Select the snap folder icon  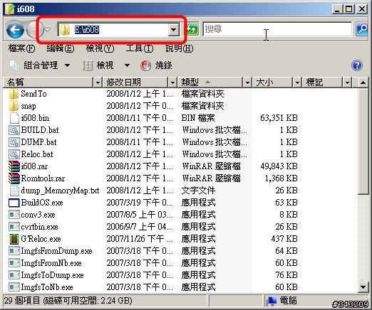pos(14,106)
